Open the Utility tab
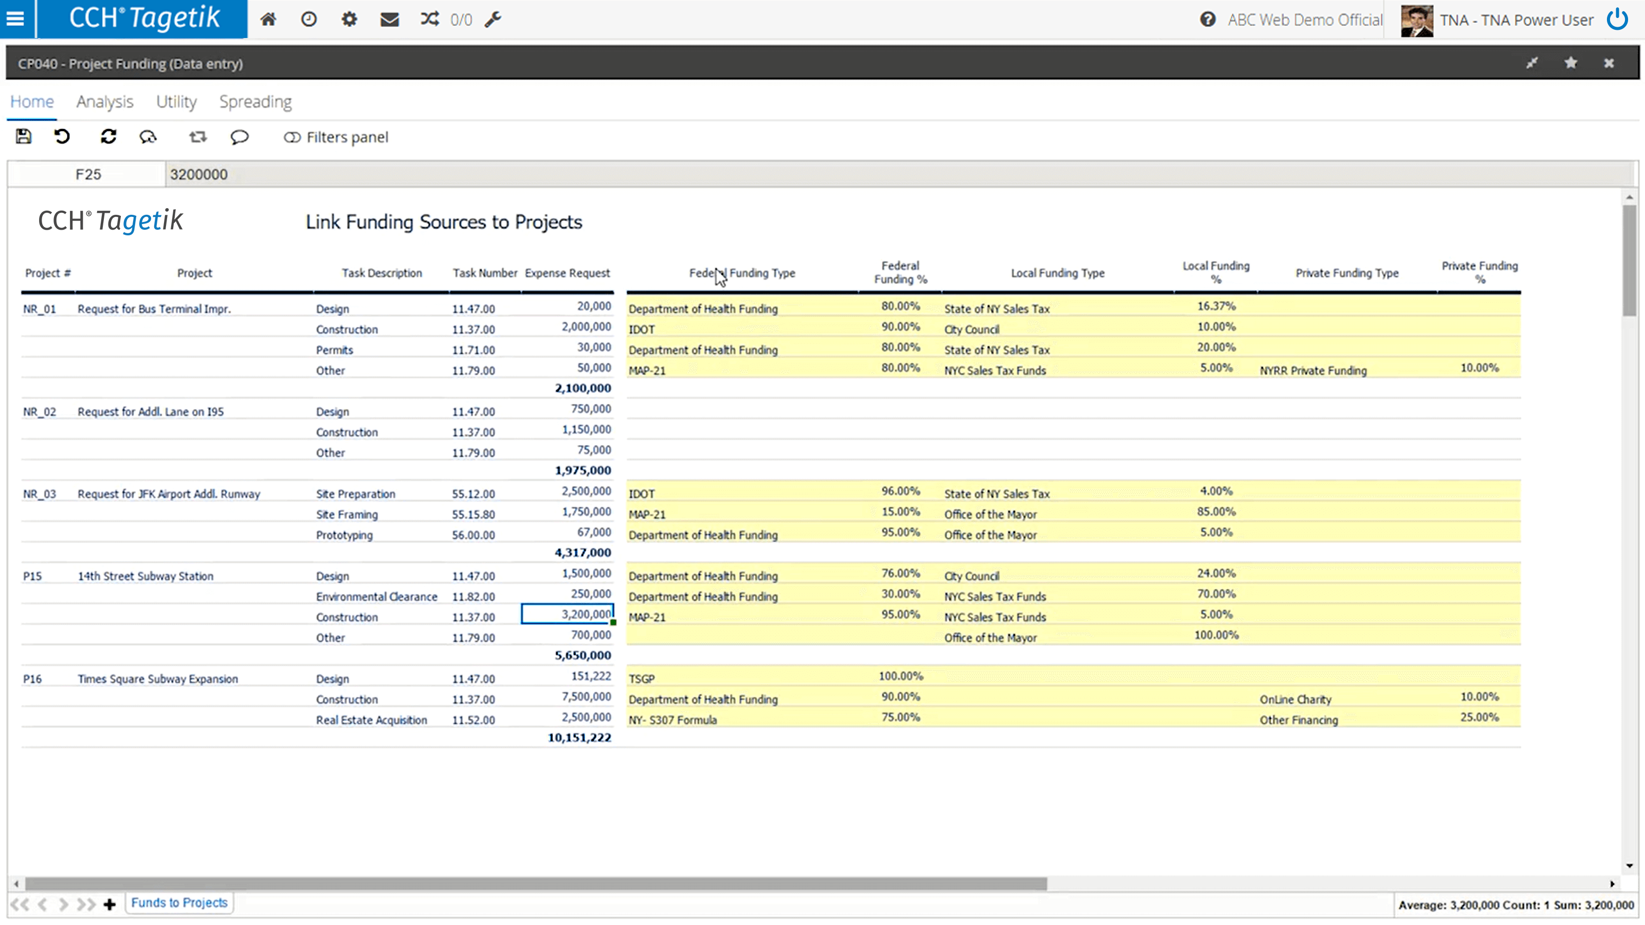 point(176,102)
